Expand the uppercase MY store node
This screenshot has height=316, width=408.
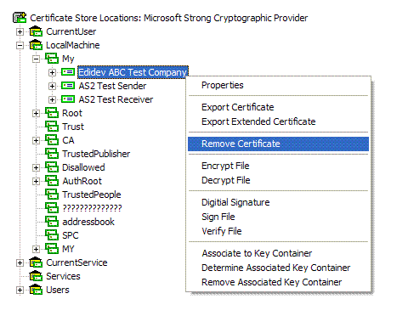(x=36, y=249)
